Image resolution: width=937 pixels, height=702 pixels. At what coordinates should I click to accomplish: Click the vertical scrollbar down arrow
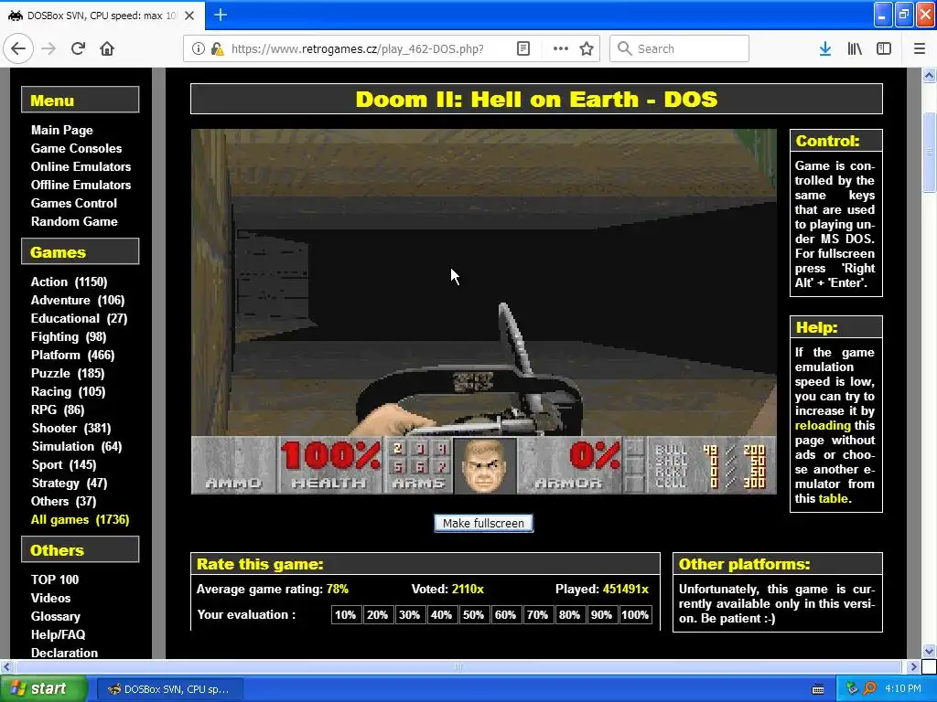(x=930, y=651)
